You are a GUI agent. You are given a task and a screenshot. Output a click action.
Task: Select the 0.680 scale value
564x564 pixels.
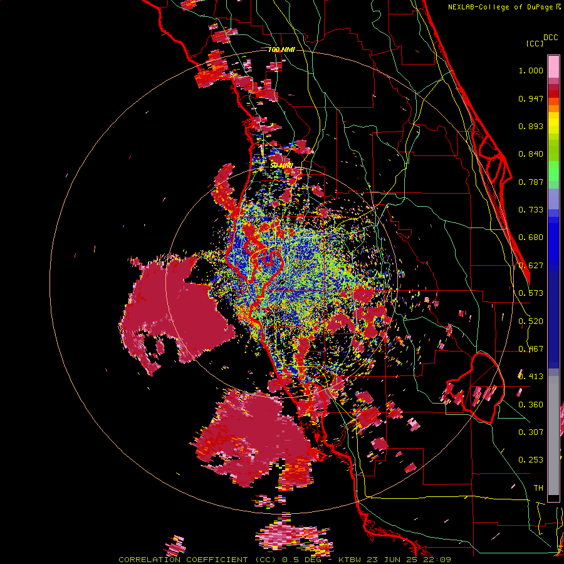531,238
